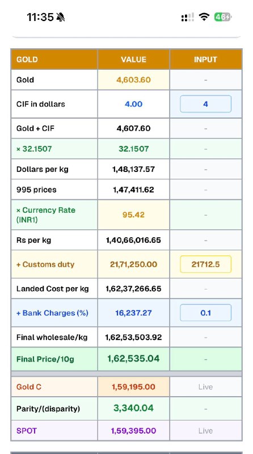Select the Parity/(disparity) label
253x454 pixels.
click(48, 409)
